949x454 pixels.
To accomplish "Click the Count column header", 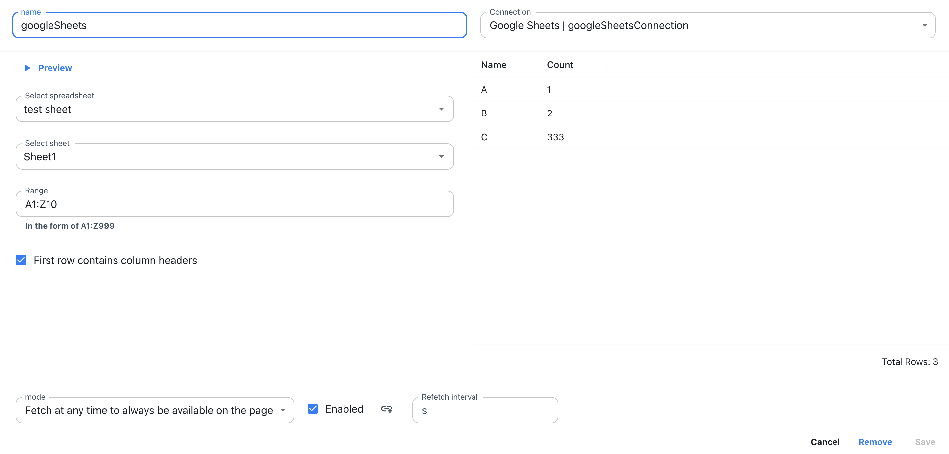I will [560, 65].
